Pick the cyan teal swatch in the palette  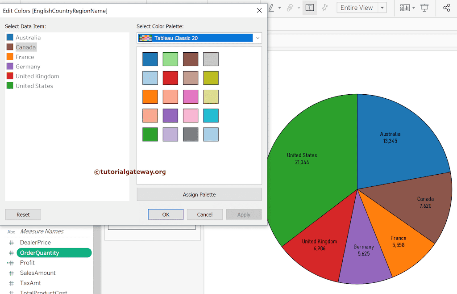coord(211,115)
